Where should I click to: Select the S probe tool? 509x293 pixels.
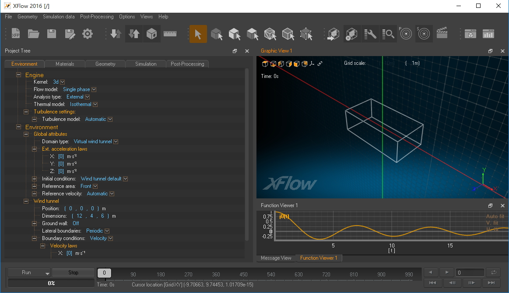(x=424, y=34)
